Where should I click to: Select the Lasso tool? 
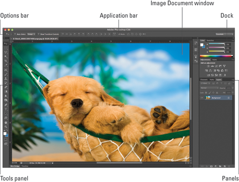(6, 53)
